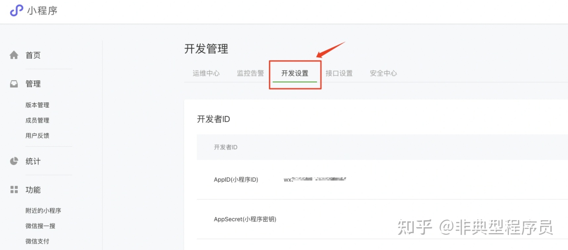
Task: Click the AppSecret(小程序密钥) label
Action: click(x=245, y=219)
